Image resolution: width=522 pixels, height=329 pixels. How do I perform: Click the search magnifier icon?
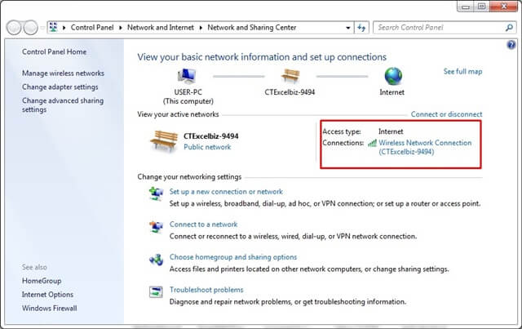click(509, 28)
